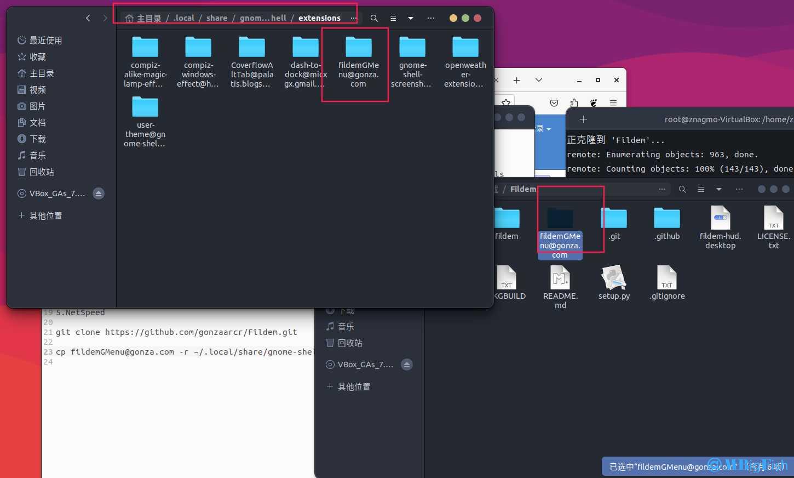Open the gnome-shell-screenshot folder
794x478 pixels.
pyautogui.click(x=412, y=62)
